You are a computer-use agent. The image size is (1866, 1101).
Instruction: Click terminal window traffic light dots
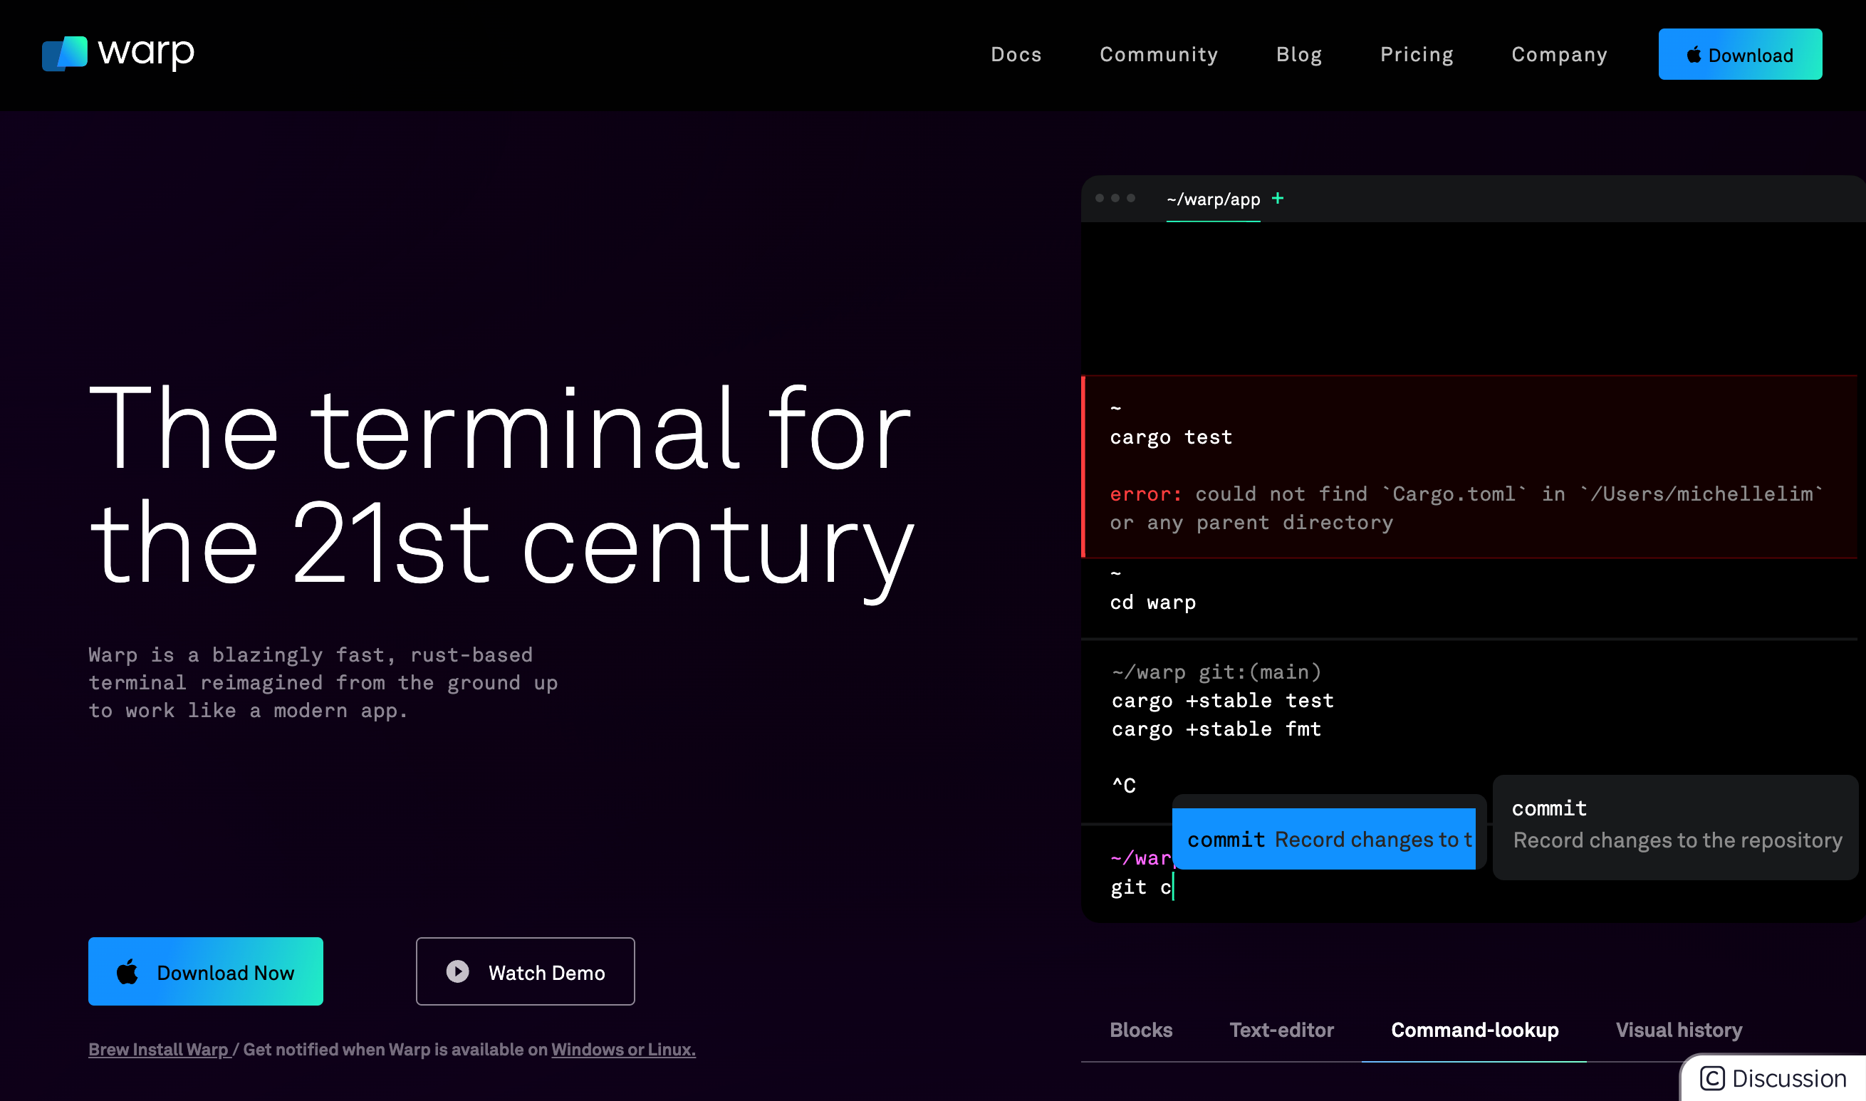click(x=1115, y=198)
